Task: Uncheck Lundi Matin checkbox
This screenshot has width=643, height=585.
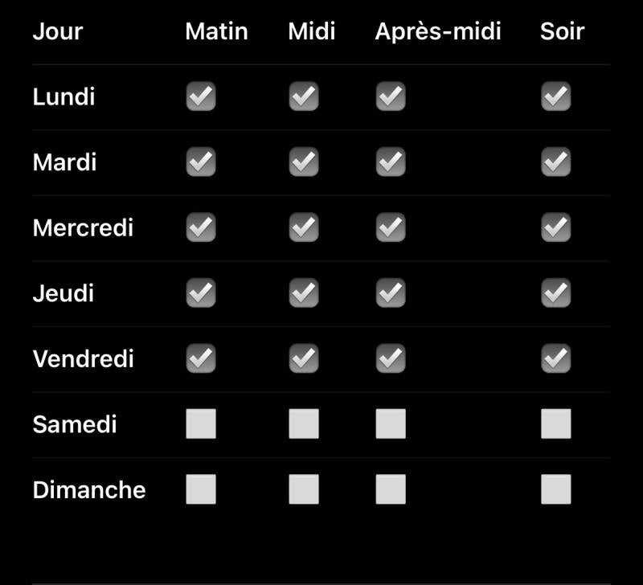Action: (x=201, y=97)
